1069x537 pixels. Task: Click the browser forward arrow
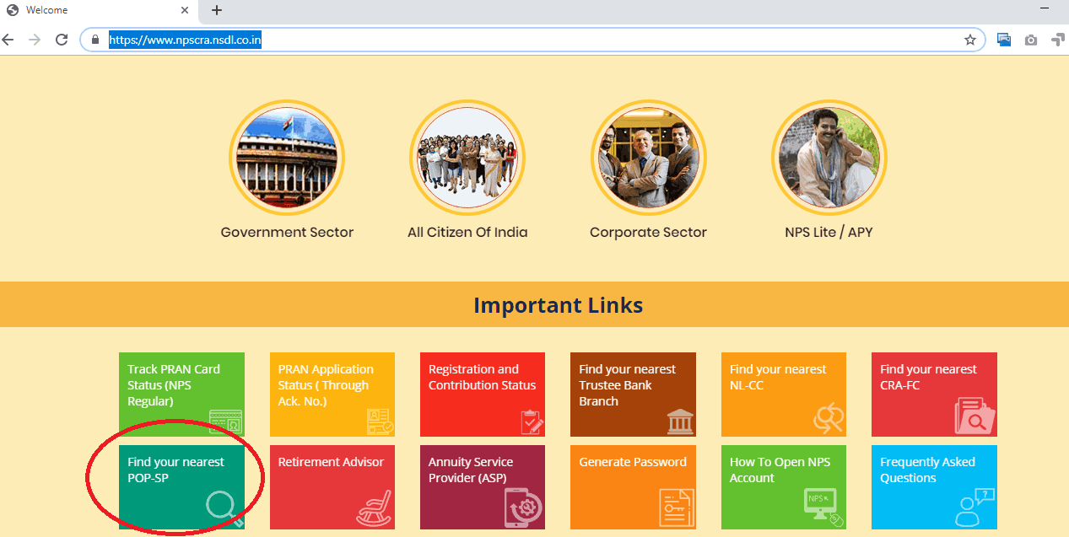(x=35, y=40)
